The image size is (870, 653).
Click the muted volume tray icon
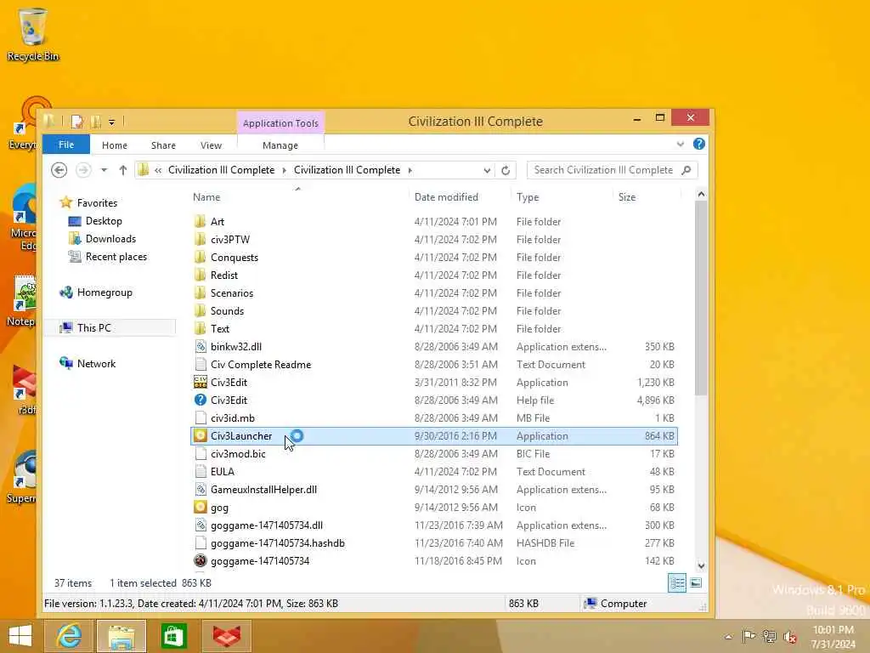(790, 636)
